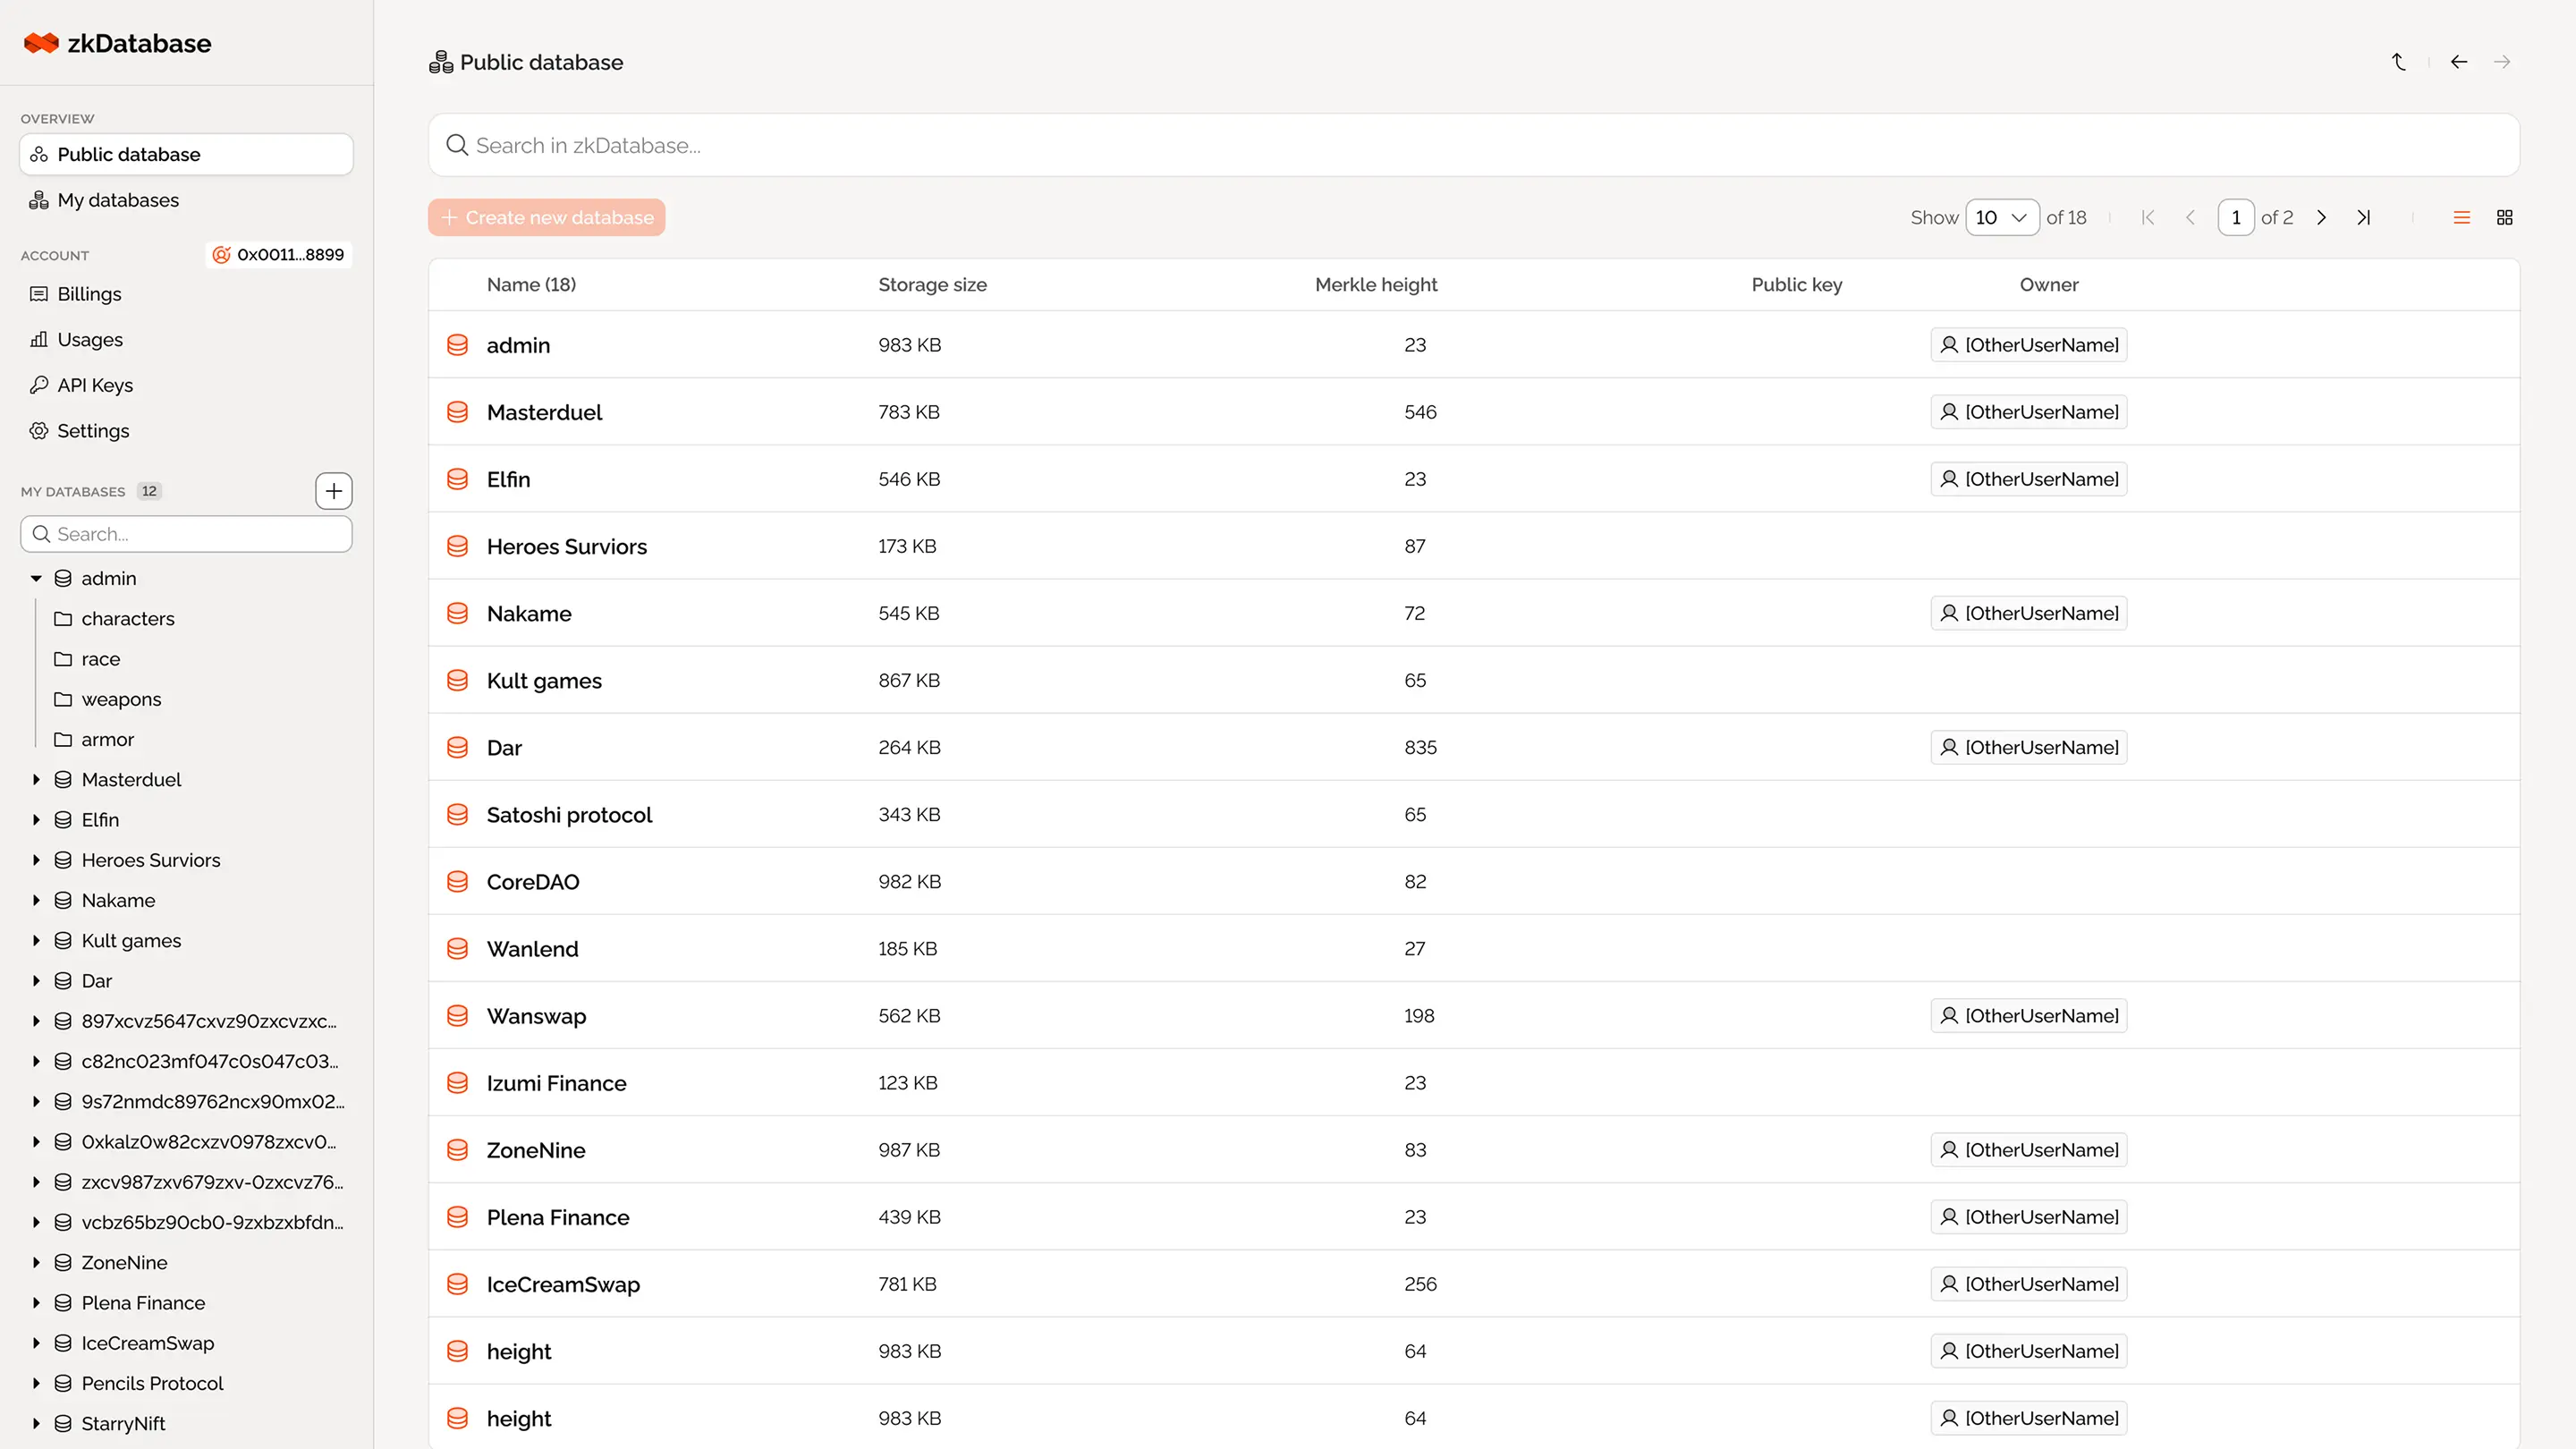
Task: Click the Storage size column header
Action: [932, 285]
